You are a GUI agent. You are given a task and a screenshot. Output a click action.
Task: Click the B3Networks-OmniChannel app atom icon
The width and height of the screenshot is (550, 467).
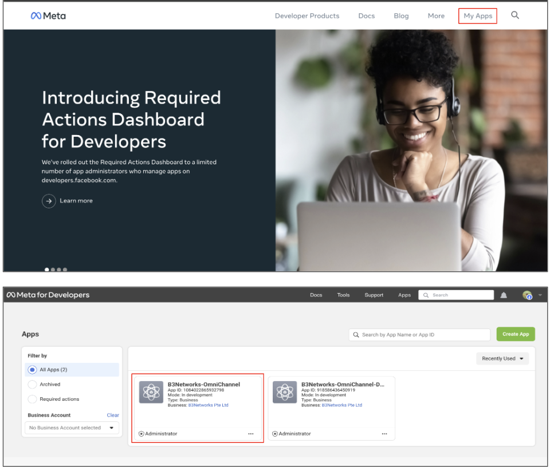(151, 392)
